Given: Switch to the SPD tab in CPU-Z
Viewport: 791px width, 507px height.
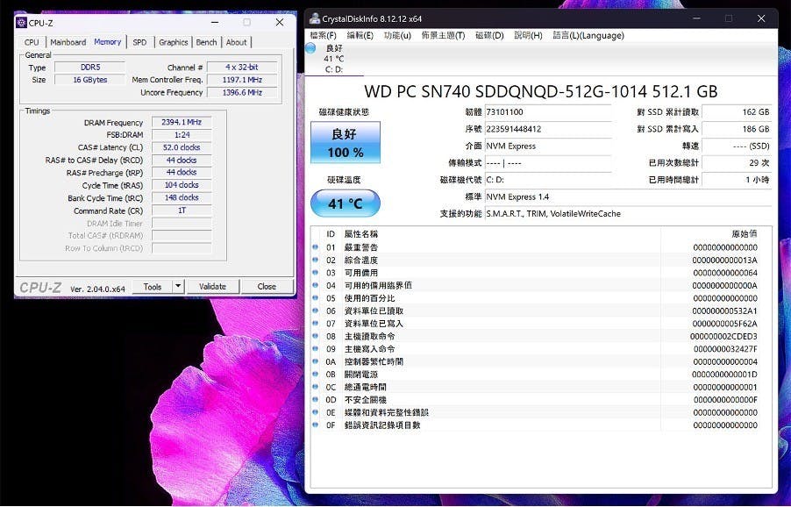Looking at the screenshot, I should point(139,42).
